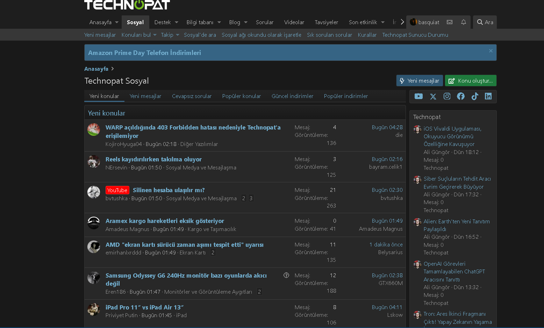Open NErsevin's avatar on Reels thread

coord(94,161)
